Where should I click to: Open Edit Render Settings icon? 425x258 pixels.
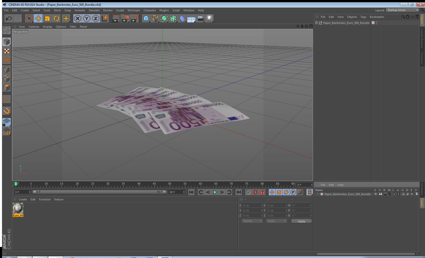[134, 18]
